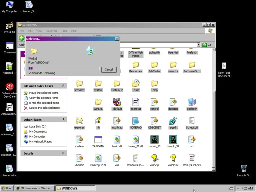Open the Tools menu
256x192 pixels.
tap(64, 31)
